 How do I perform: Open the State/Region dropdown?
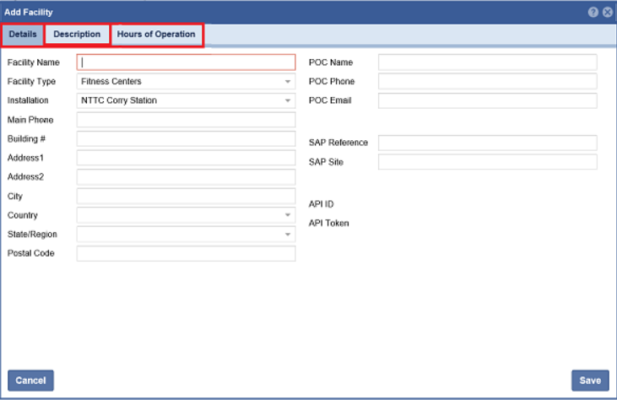tap(288, 235)
